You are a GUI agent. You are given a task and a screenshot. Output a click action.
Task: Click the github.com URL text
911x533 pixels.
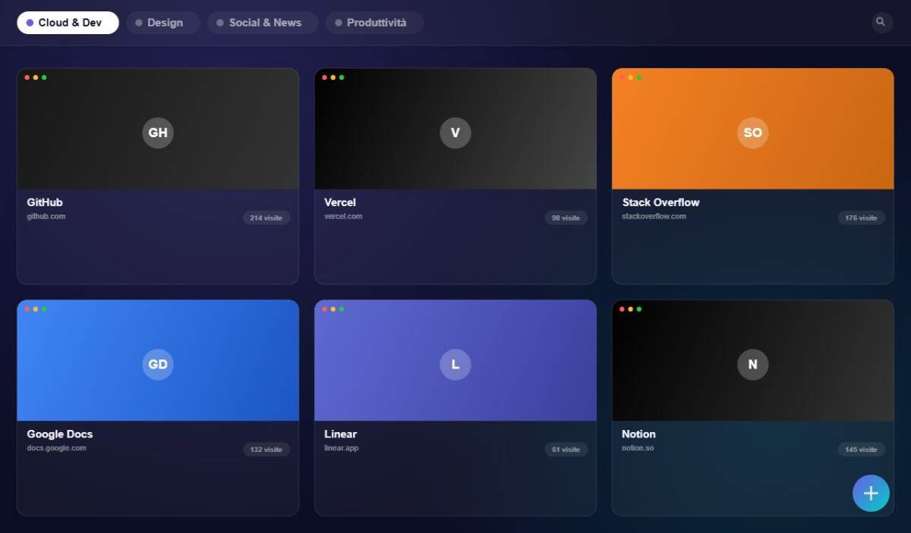tap(46, 217)
